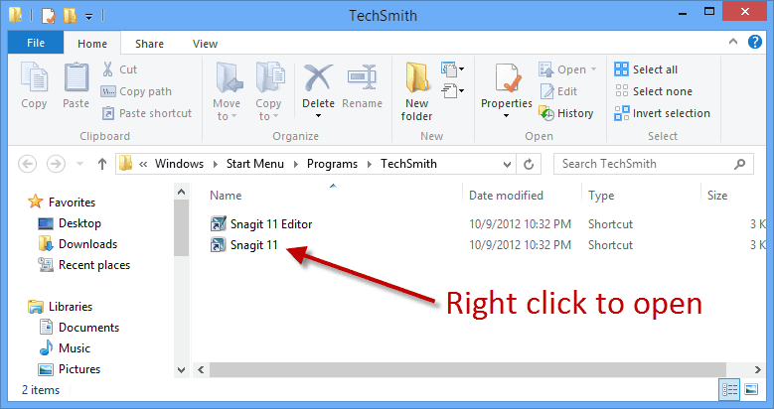Click Programs in the address path
774x409 pixels.
[332, 164]
